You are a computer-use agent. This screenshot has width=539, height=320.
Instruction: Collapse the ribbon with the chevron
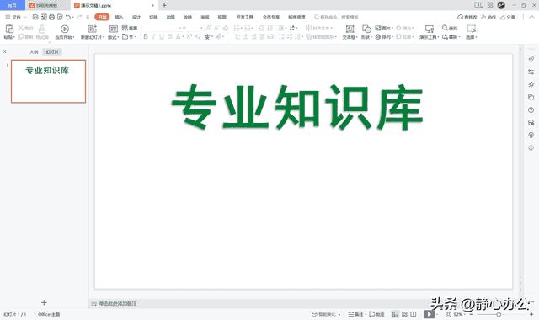click(x=531, y=17)
